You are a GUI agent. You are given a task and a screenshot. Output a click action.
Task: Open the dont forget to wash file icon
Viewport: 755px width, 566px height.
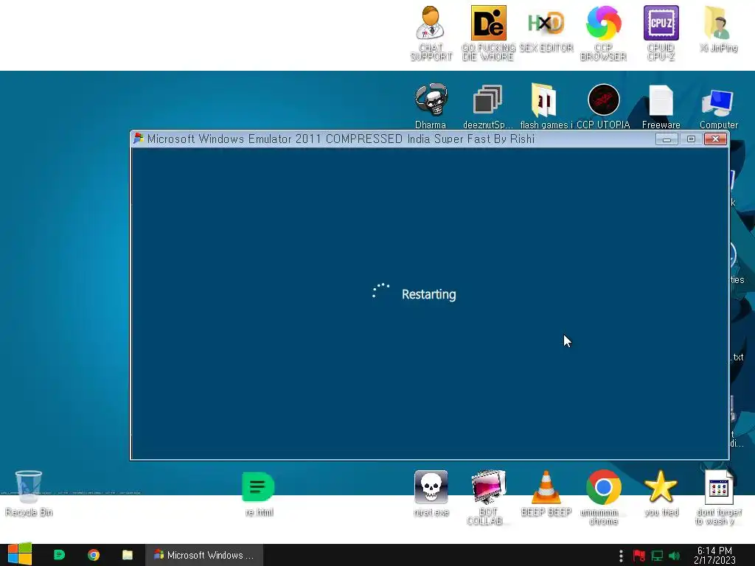click(718, 497)
